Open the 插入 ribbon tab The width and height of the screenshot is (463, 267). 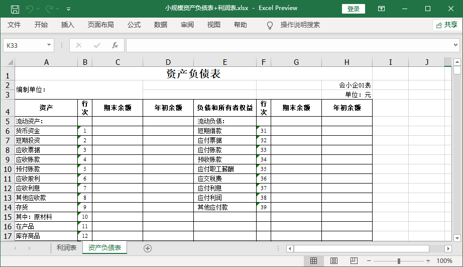(x=67, y=25)
